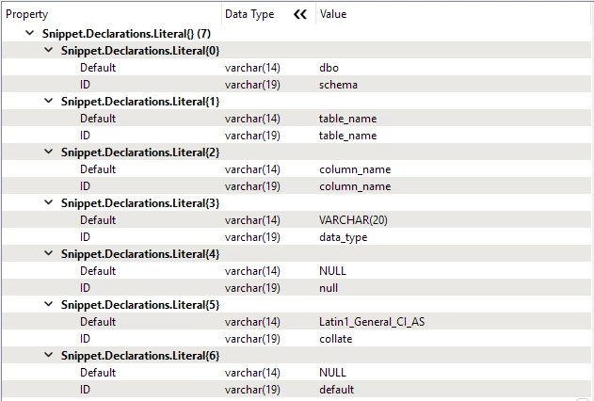Viewport: 594px width, 401px height.
Task: Collapse the Snippet.Declarations.Literal{0} node
Action: [x=49, y=50]
